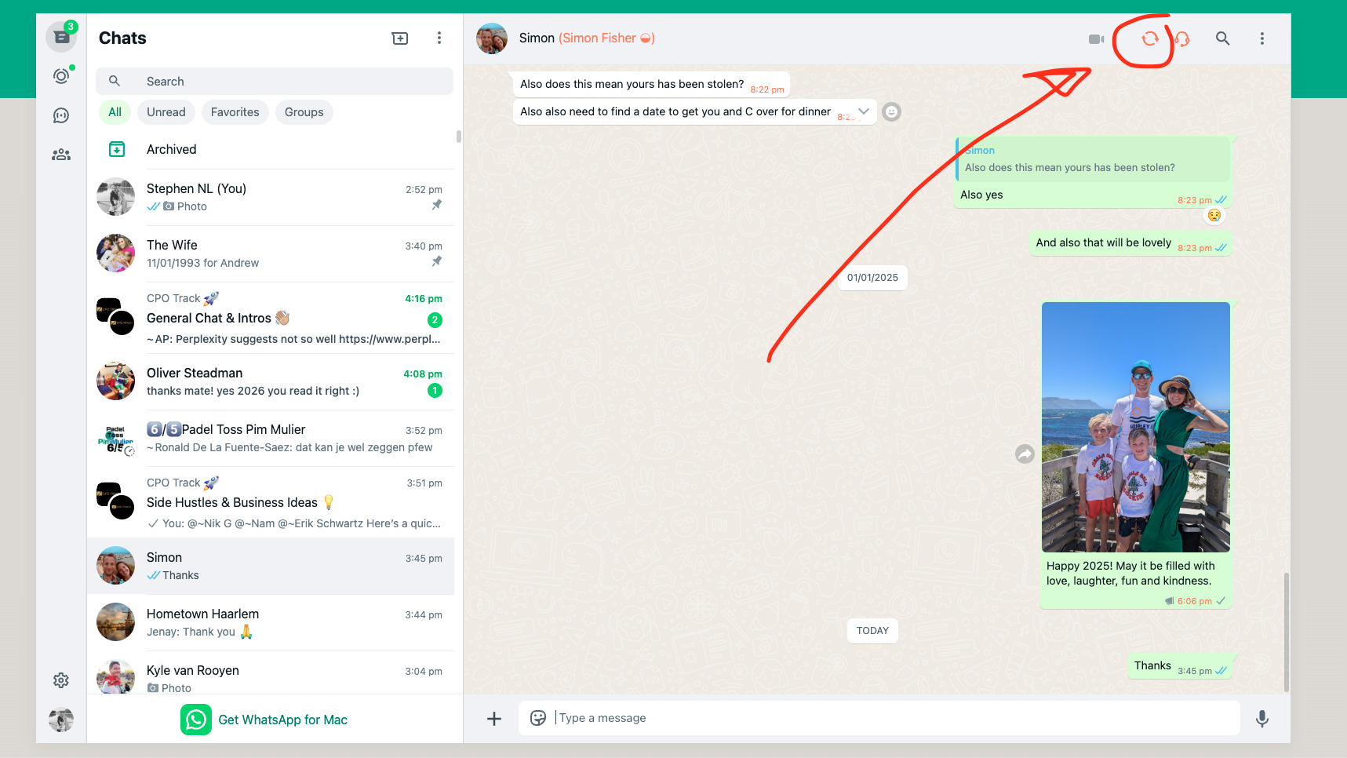Open the chat list three-dot menu
The width and height of the screenshot is (1347, 758).
coord(439,38)
